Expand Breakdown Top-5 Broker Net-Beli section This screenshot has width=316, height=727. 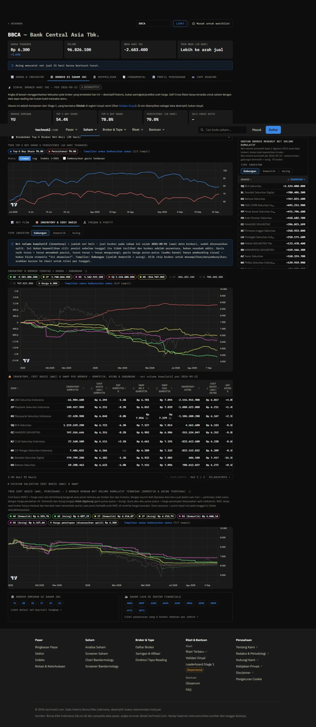(120, 137)
